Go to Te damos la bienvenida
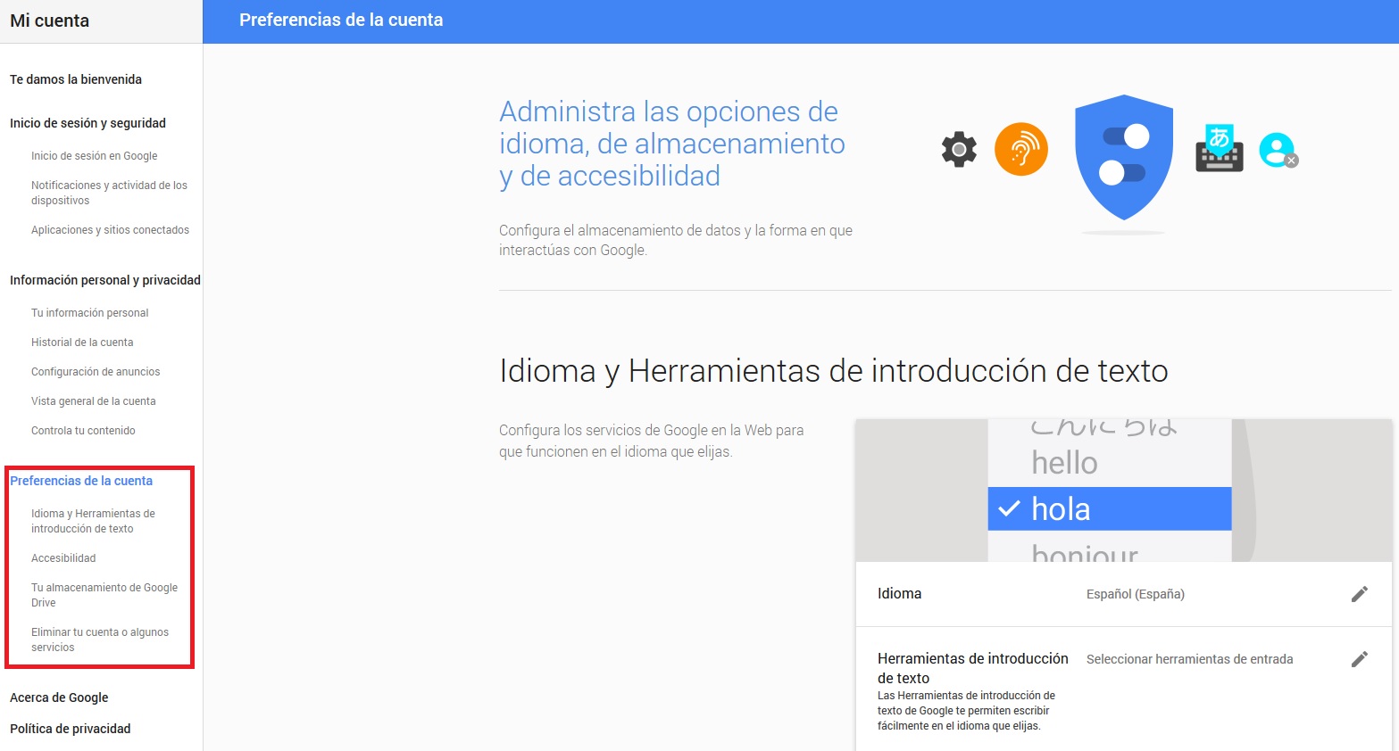This screenshot has height=751, width=1399. 76,79
